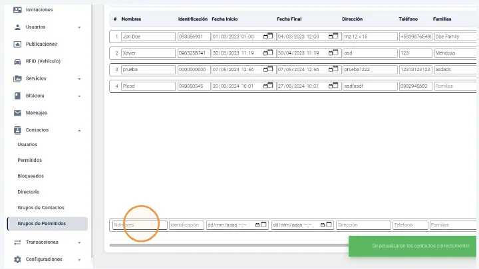Open the Mensajes menu entry
The image size is (479, 269).
[37, 113]
